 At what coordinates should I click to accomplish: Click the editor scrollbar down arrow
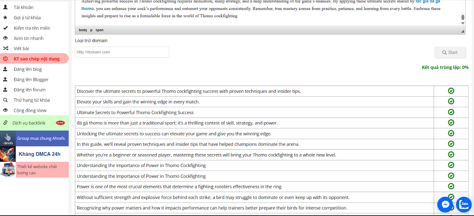pos(463,23)
